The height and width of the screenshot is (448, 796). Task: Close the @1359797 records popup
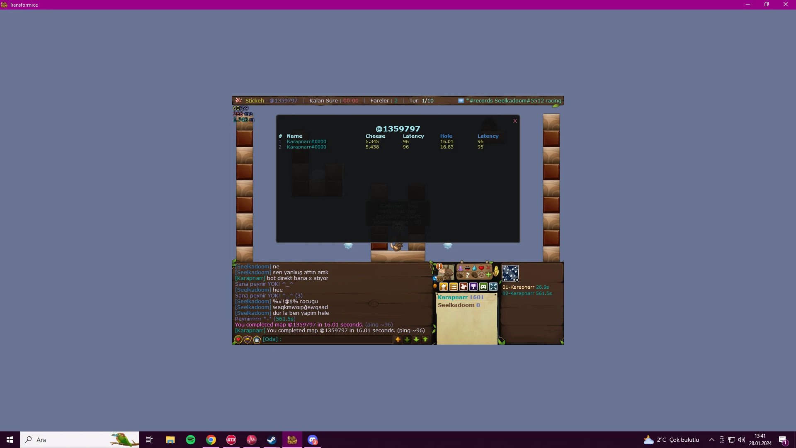pyautogui.click(x=515, y=121)
